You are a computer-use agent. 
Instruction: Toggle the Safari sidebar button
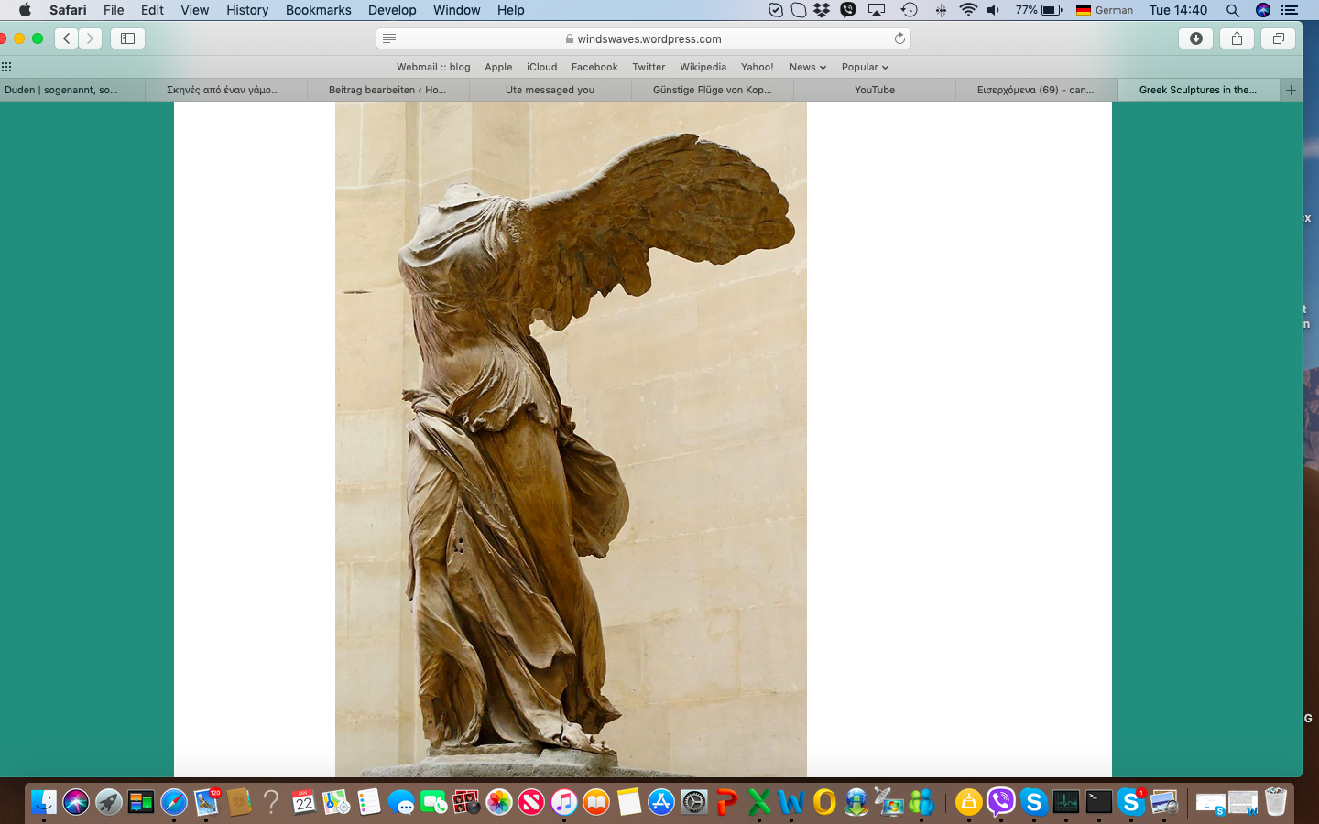(x=127, y=38)
